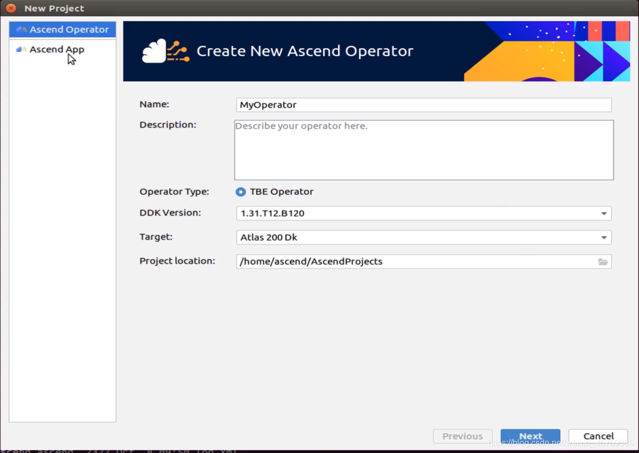Click the Create New Ascend Operator heading
The image size is (639, 453).
pyautogui.click(x=305, y=51)
